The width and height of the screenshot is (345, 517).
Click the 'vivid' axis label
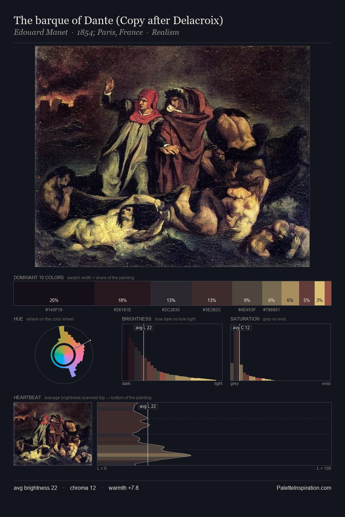(326, 384)
